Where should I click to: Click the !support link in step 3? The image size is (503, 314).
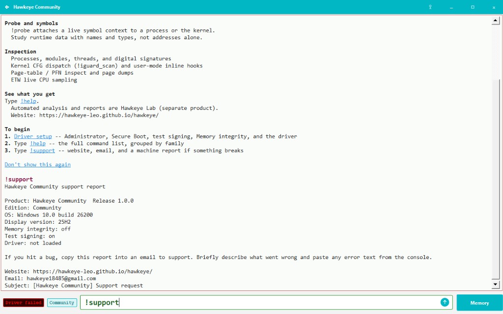click(42, 150)
